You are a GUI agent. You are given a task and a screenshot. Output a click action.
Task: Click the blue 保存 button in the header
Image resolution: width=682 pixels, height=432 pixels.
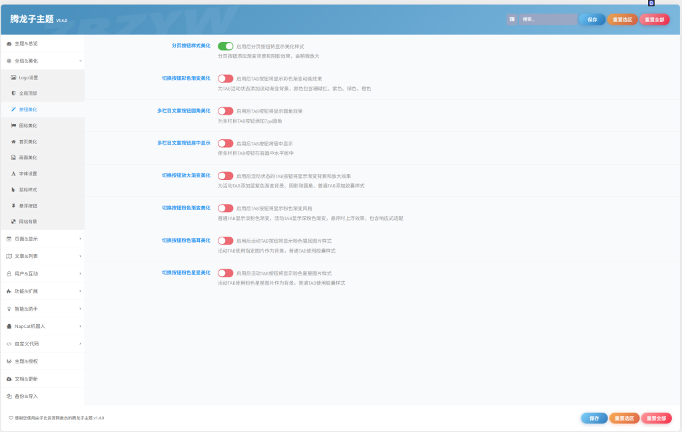click(x=592, y=19)
